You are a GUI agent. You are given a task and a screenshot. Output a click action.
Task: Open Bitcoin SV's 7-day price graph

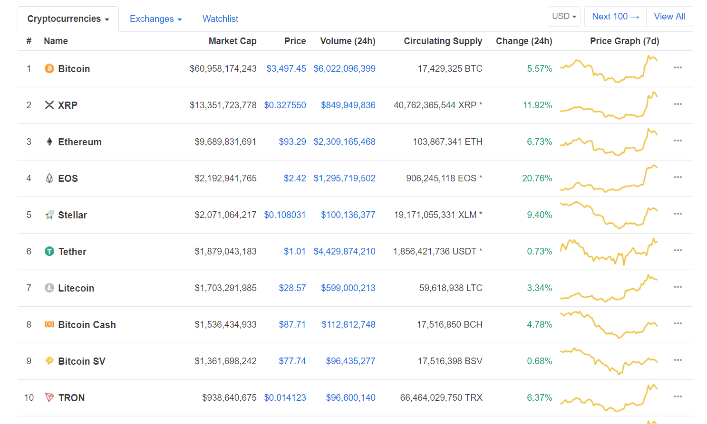click(x=609, y=361)
